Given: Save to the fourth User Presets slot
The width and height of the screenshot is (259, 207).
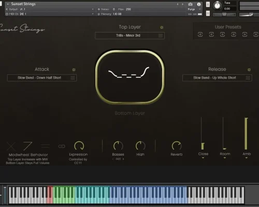Looking at the screenshot, I should 234,35.
